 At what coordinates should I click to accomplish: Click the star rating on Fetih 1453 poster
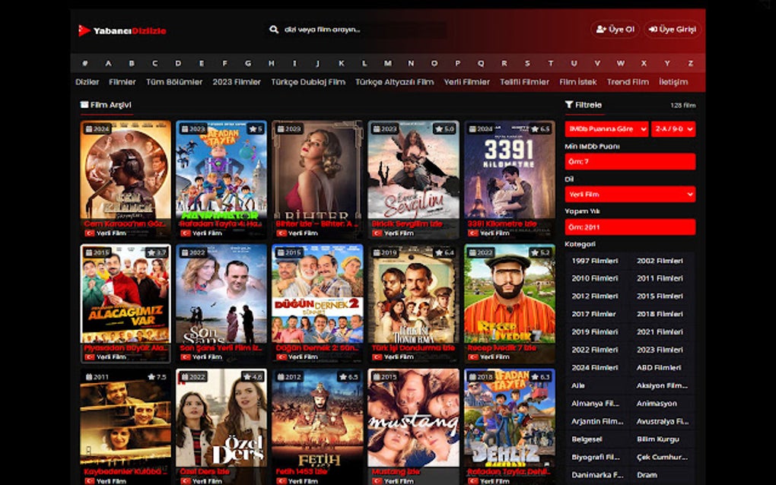point(348,377)
